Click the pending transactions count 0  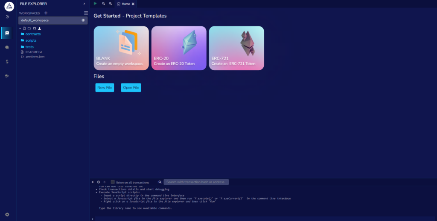tap(105, 182)
